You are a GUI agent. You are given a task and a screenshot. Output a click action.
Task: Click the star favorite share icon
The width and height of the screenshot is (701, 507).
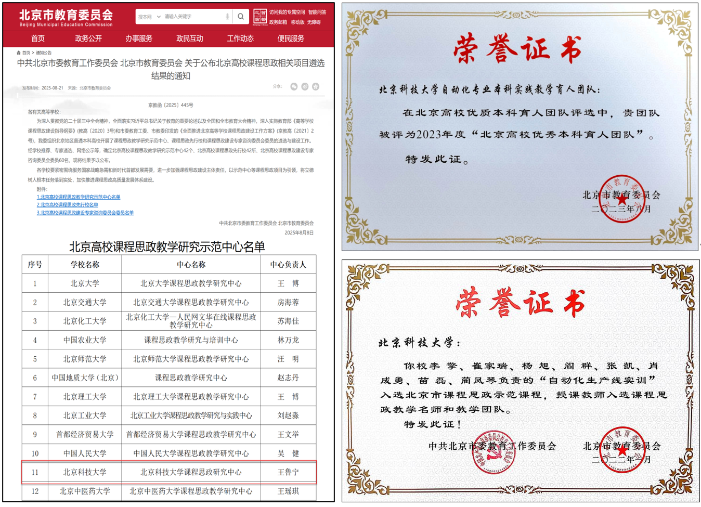click(x=316, y=86)
